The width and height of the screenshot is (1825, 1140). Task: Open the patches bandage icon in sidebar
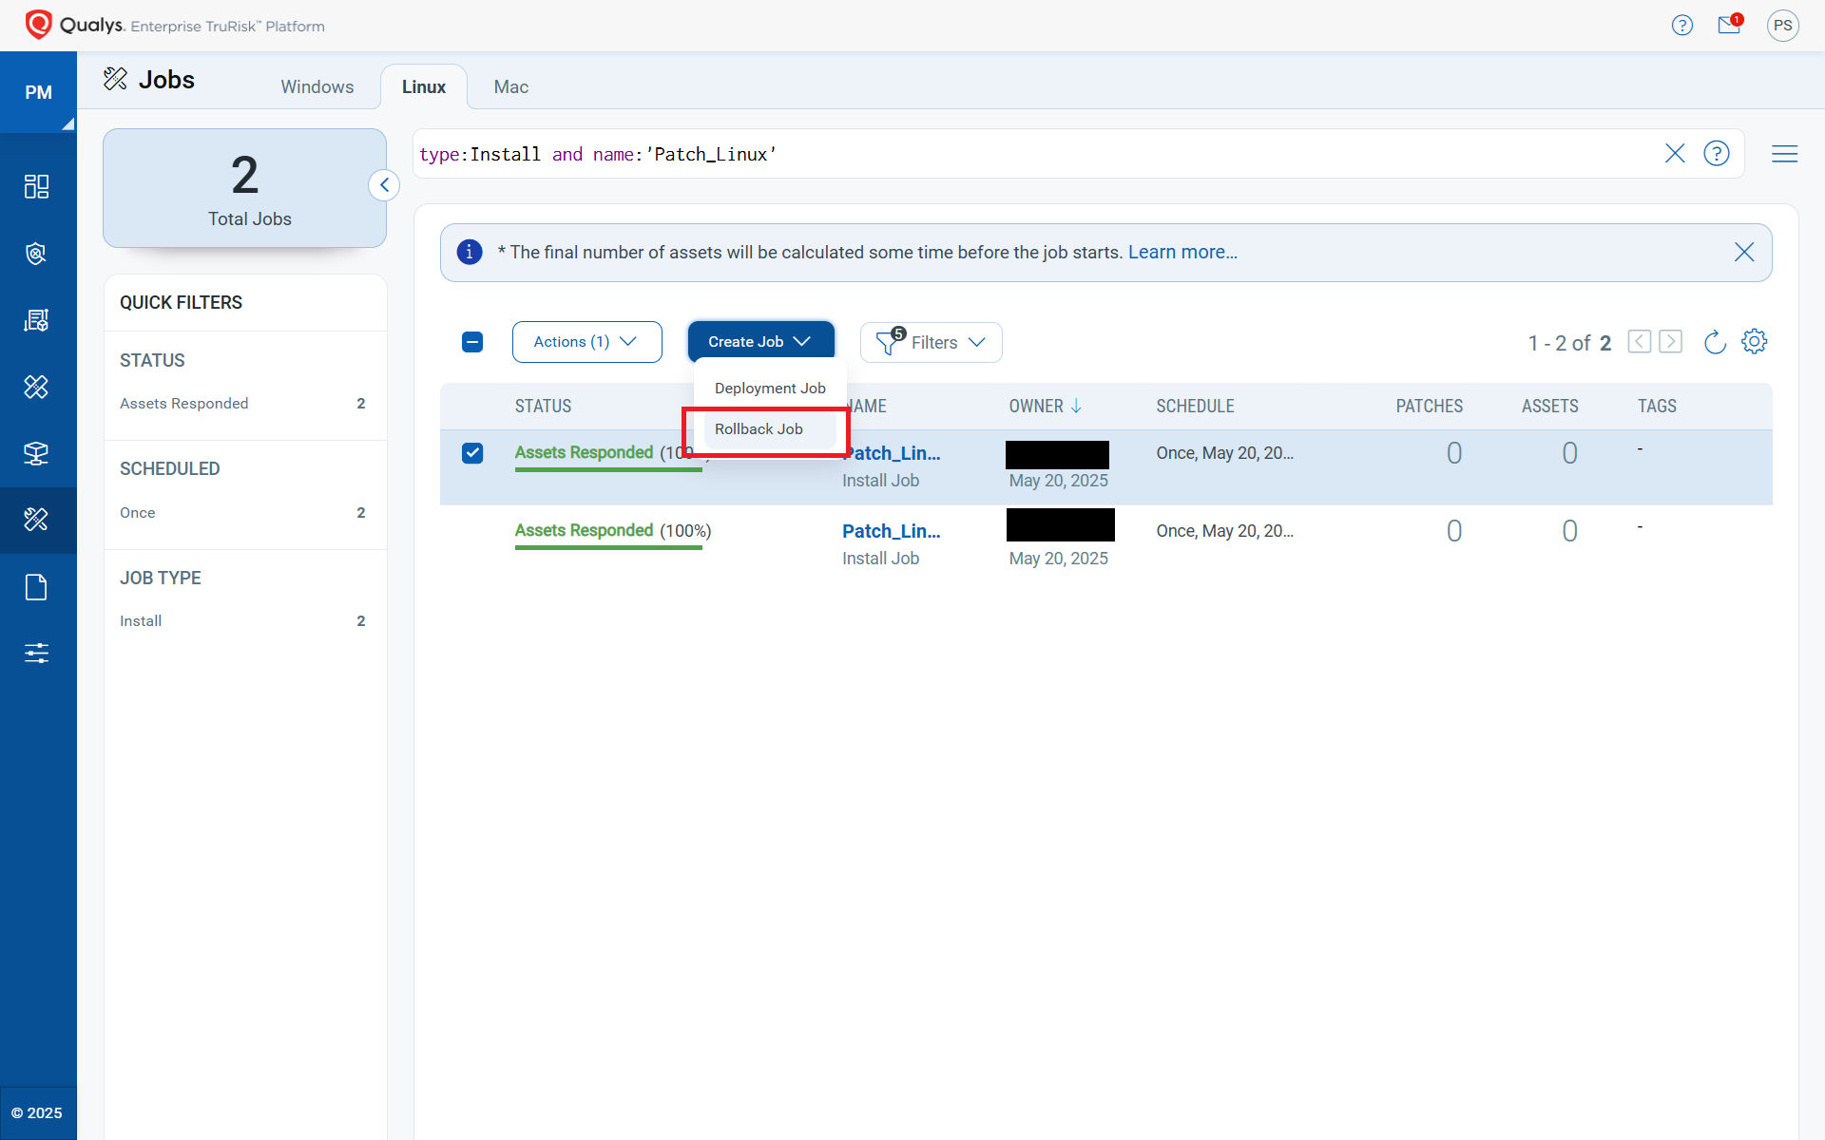click(36, 387)
